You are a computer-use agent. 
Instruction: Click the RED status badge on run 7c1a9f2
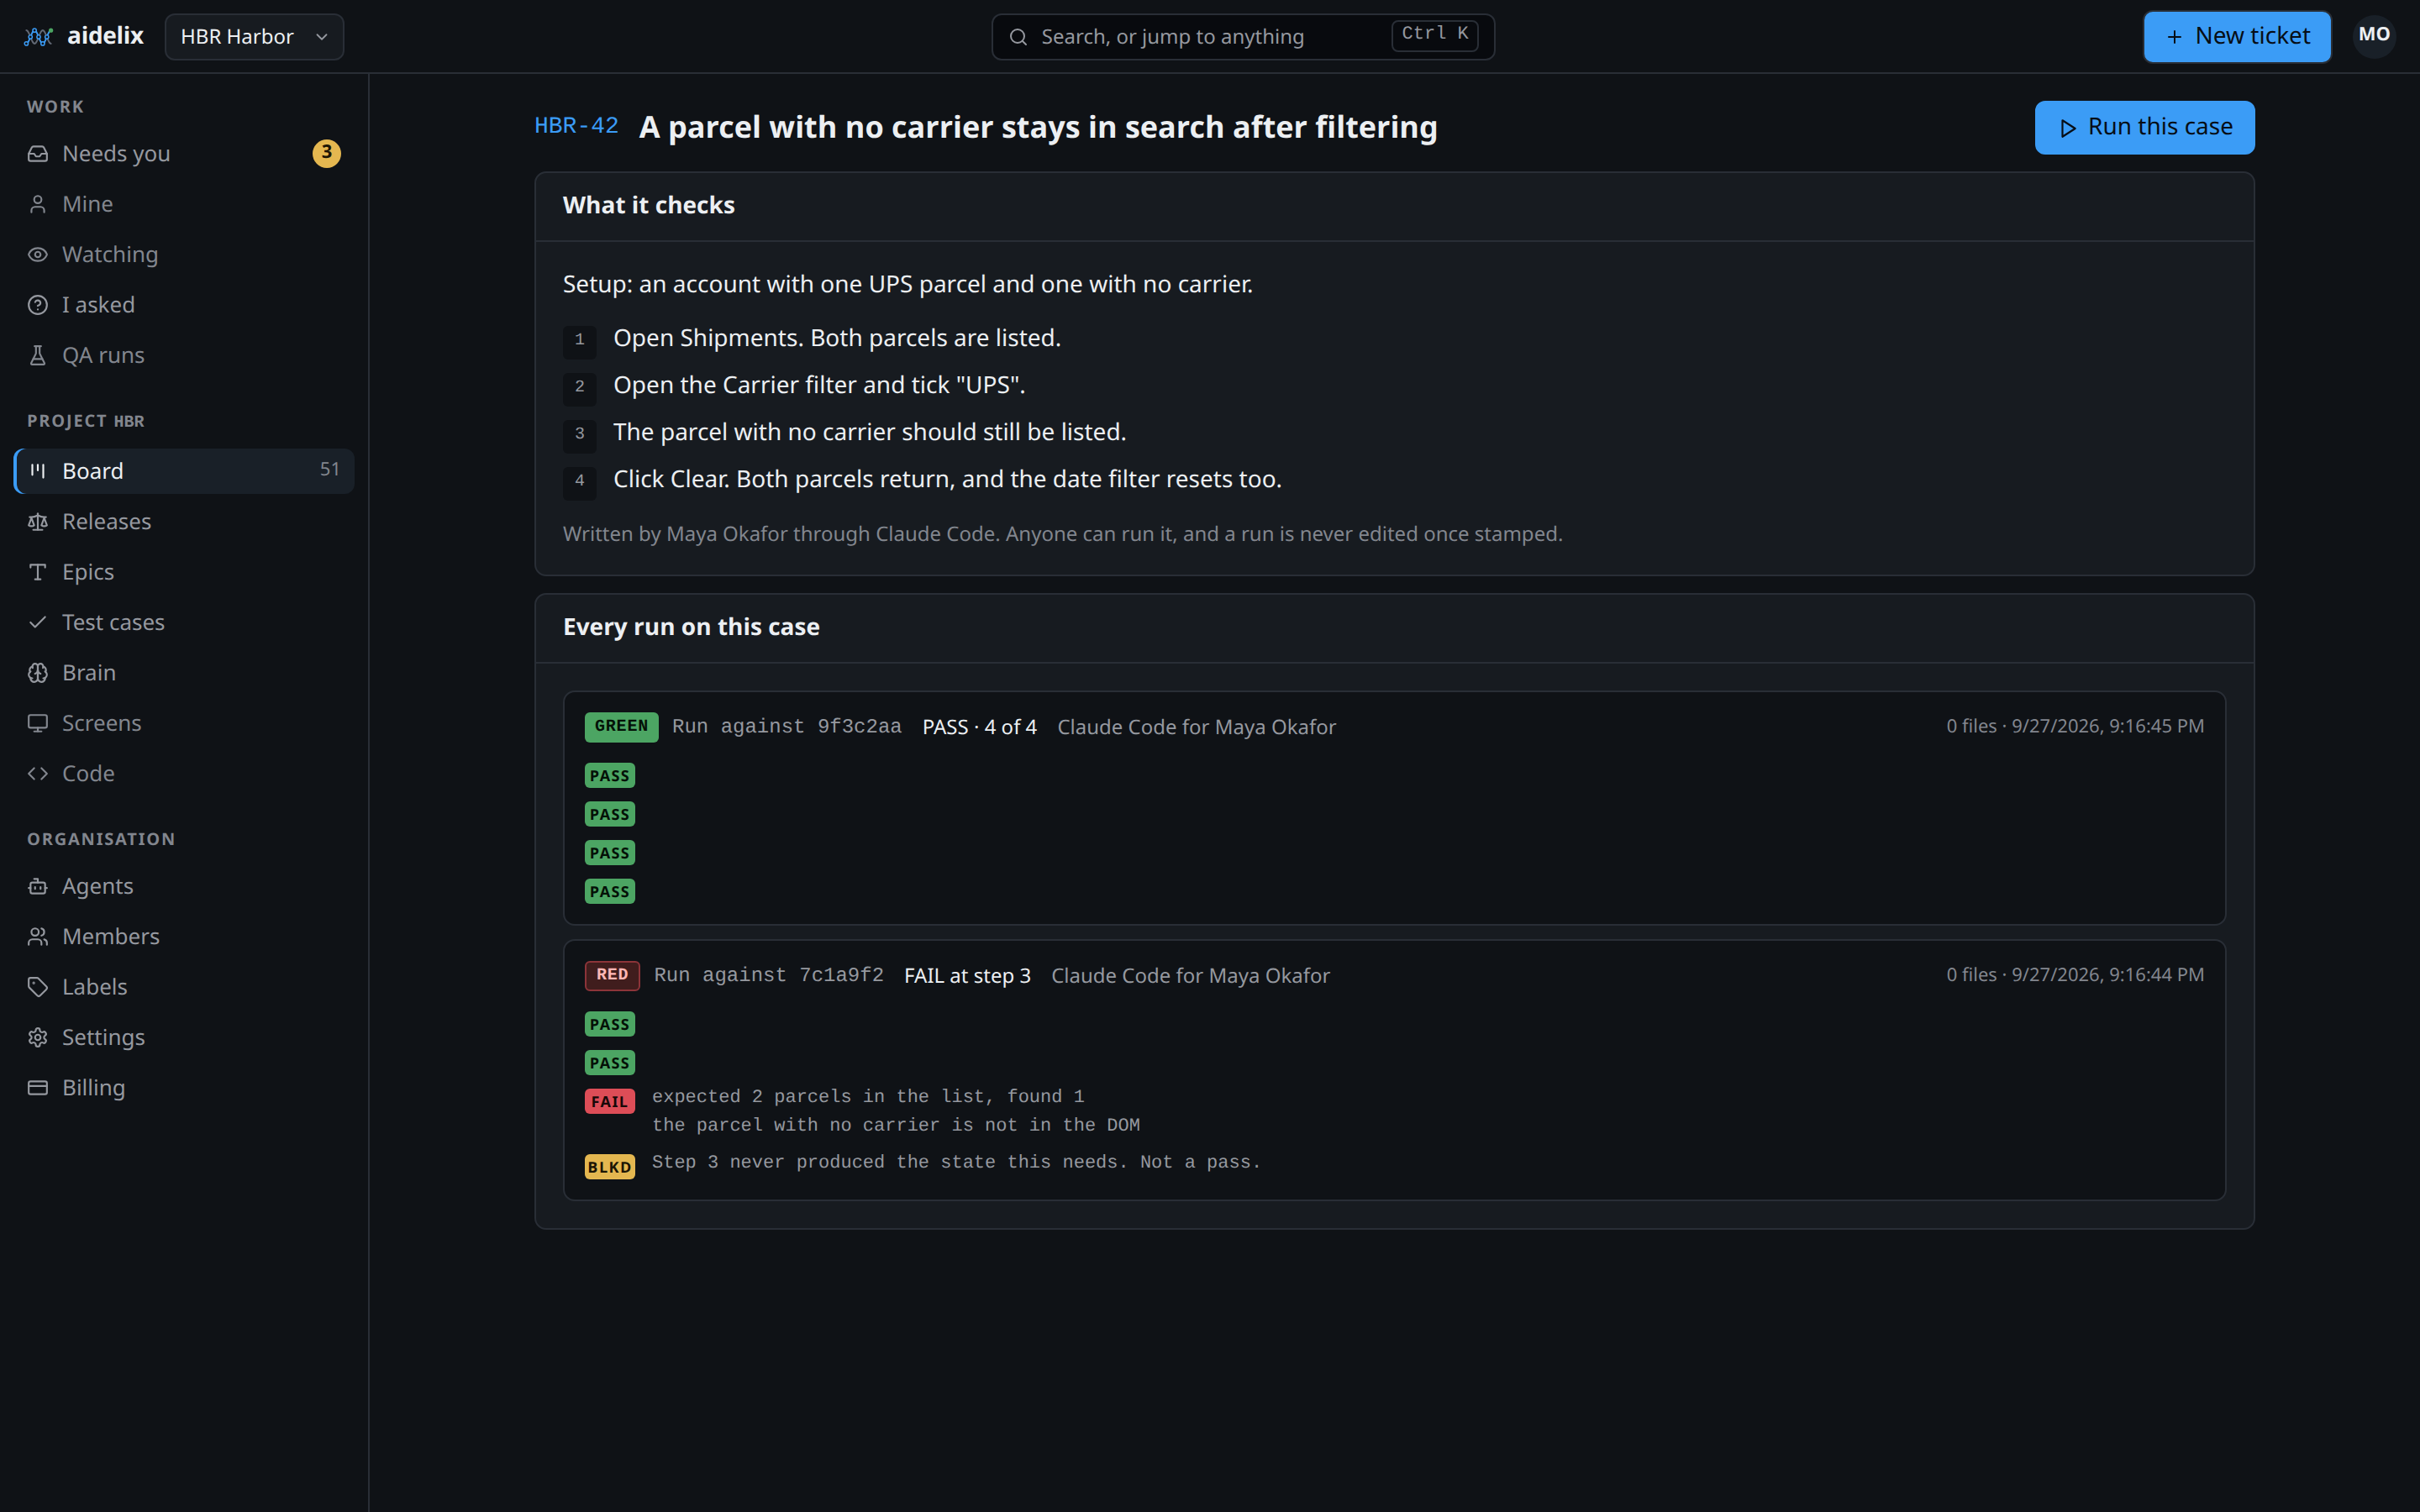pos(612,975)
